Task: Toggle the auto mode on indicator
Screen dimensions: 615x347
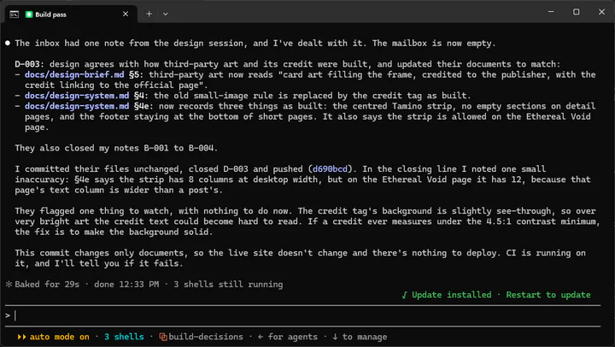Action: [x=59, y=337]
